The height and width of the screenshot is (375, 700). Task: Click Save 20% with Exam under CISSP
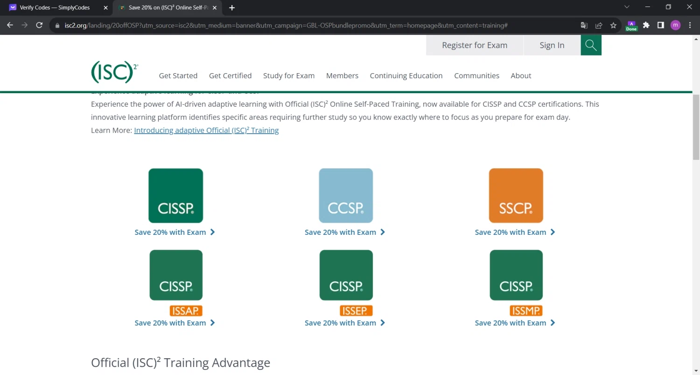click(175, 232)
